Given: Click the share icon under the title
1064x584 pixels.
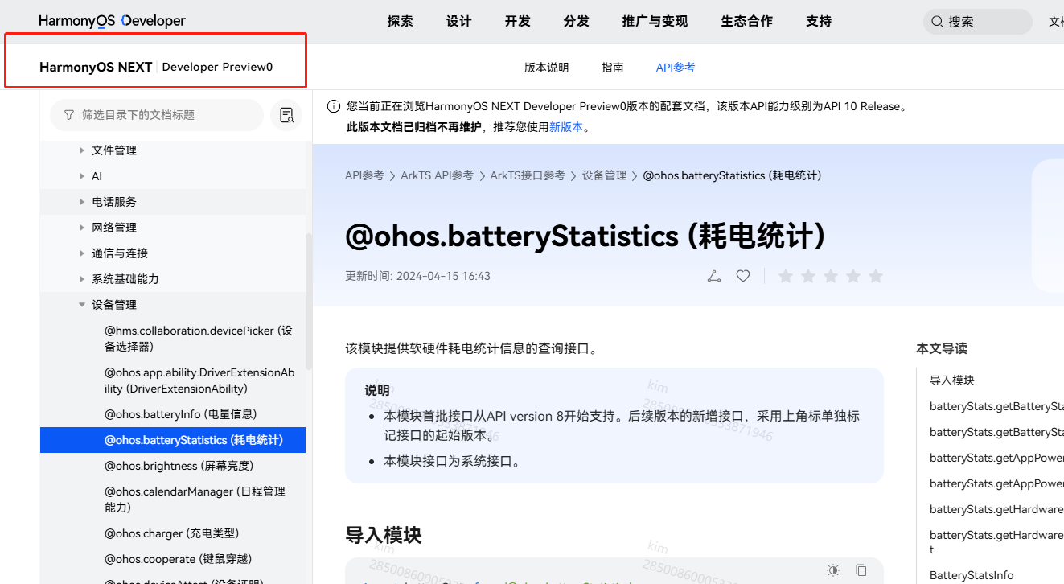Looking at the screenshot, I should (714, 276).
